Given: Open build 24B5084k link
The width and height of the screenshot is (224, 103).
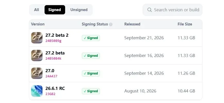Looking at the screenshot, I should click(54, 59).
